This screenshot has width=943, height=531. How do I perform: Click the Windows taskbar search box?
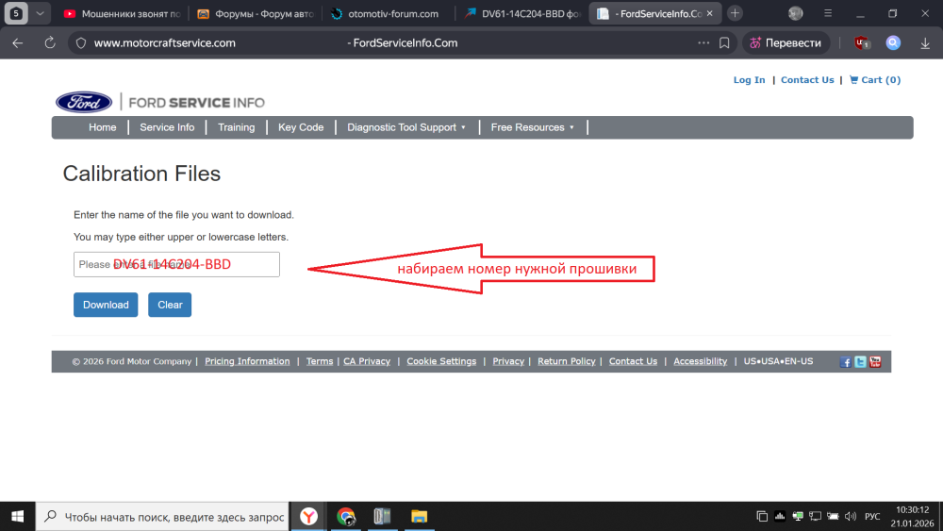pyautogui.click(x=162, y=517)
